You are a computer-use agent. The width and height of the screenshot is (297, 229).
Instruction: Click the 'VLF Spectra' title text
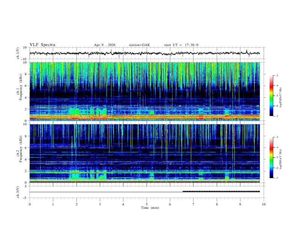click(42, 45)
